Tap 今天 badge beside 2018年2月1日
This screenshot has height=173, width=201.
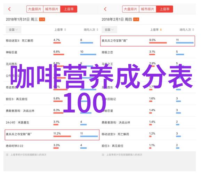point(136,19)
